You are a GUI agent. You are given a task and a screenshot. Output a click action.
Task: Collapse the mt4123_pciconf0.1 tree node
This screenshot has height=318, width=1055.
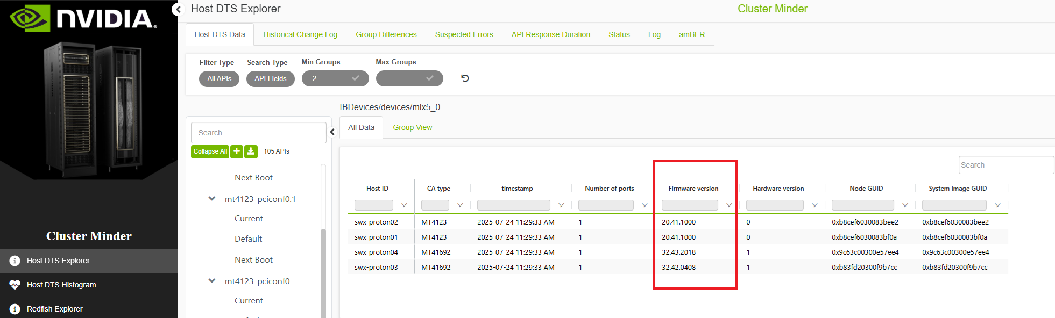coord(212,199)
